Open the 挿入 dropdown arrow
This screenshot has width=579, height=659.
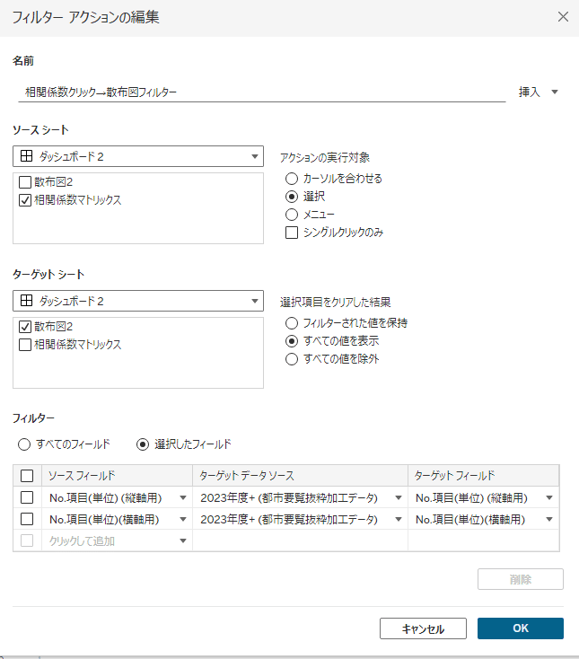(x=555, y=92)
